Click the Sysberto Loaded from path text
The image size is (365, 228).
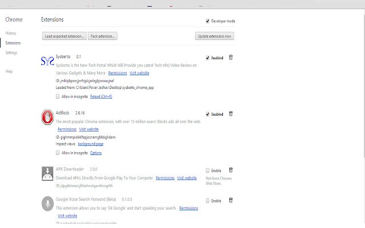105,88
